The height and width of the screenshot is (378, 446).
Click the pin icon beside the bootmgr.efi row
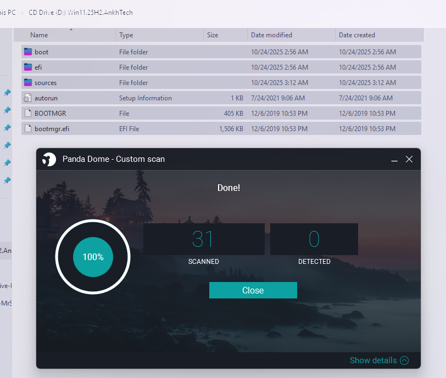(x=7, y=128)
